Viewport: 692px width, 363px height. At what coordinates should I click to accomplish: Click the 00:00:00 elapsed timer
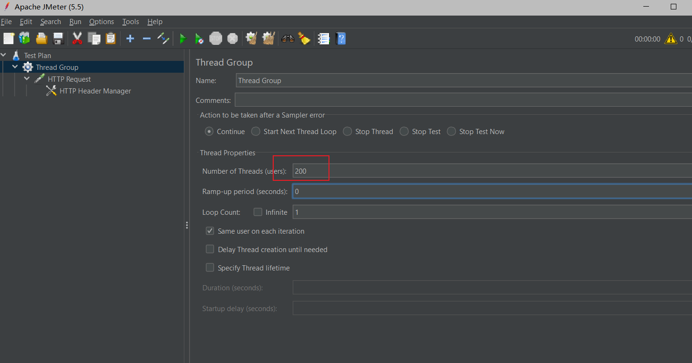click(648, 39)
